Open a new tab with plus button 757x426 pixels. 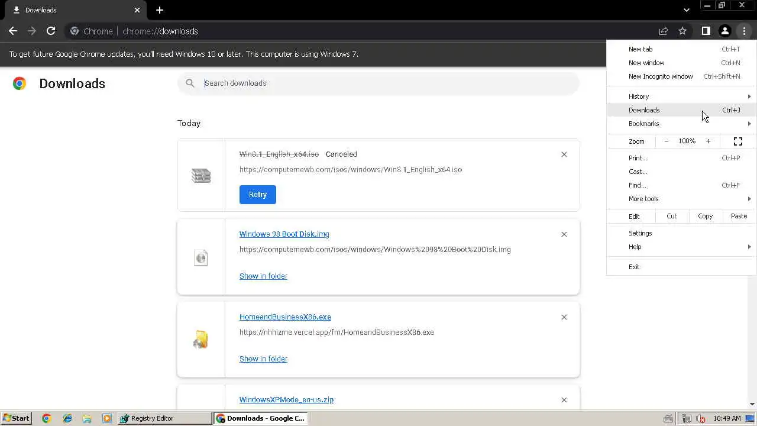click(160, 10)
